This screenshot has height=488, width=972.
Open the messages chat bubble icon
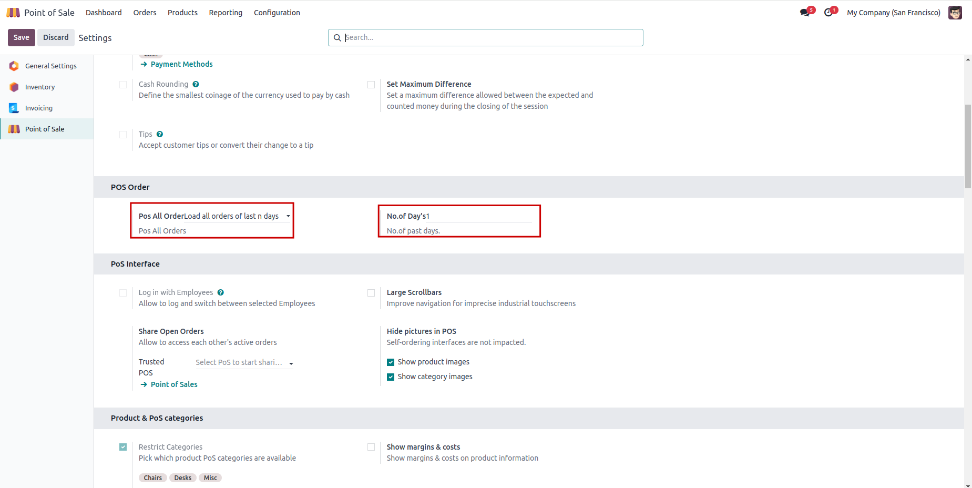click(x=804, y=13)
